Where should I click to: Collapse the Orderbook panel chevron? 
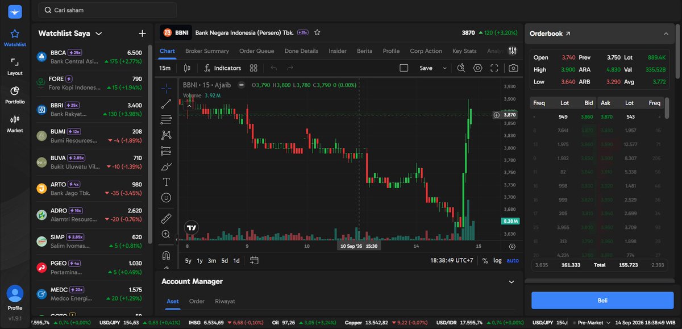[666, 34]
